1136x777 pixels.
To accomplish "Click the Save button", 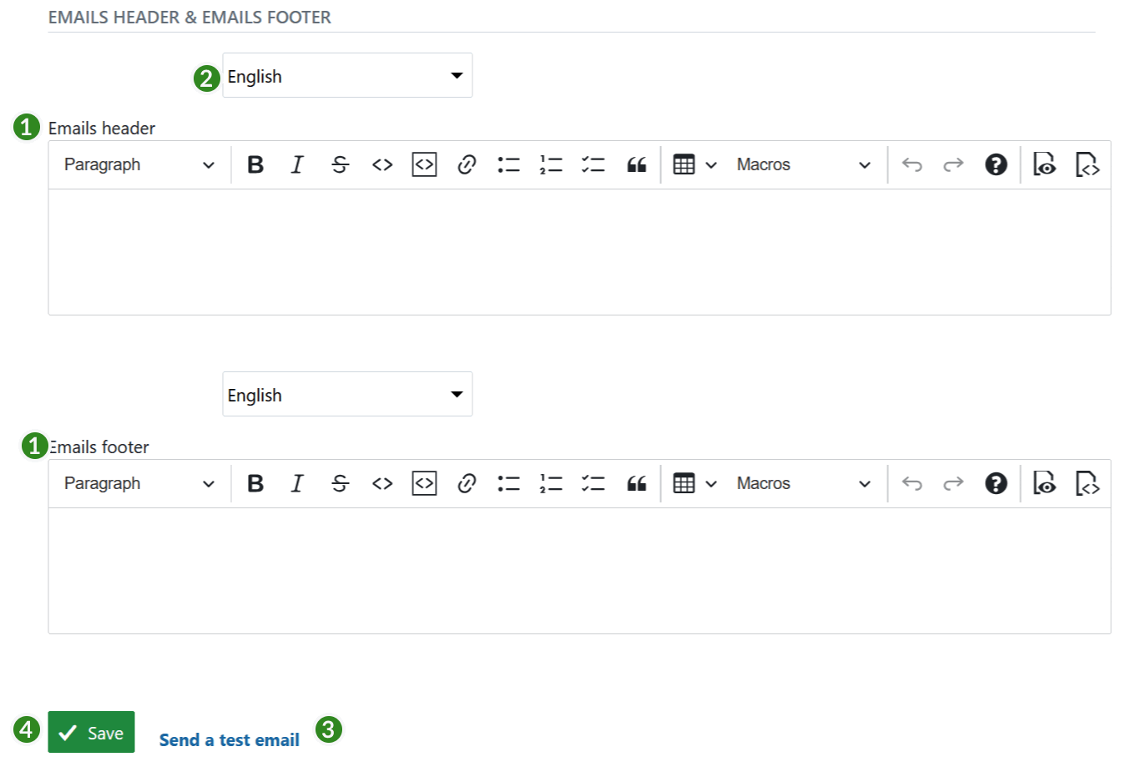I will (x=91, y=732).
